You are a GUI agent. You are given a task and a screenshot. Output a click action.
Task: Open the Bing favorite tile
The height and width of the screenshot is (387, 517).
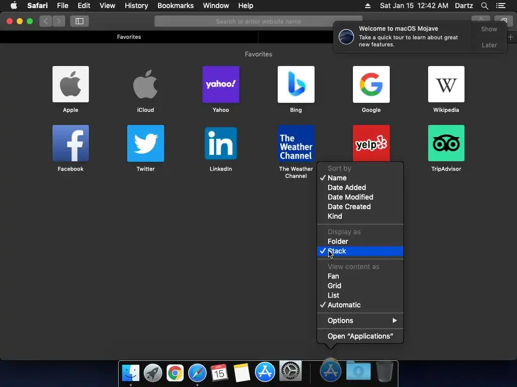296,84
